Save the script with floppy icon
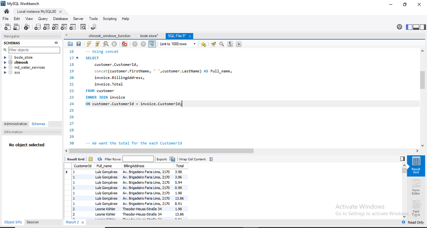This screenshot has height=228, width=427. tap(79, 44)
